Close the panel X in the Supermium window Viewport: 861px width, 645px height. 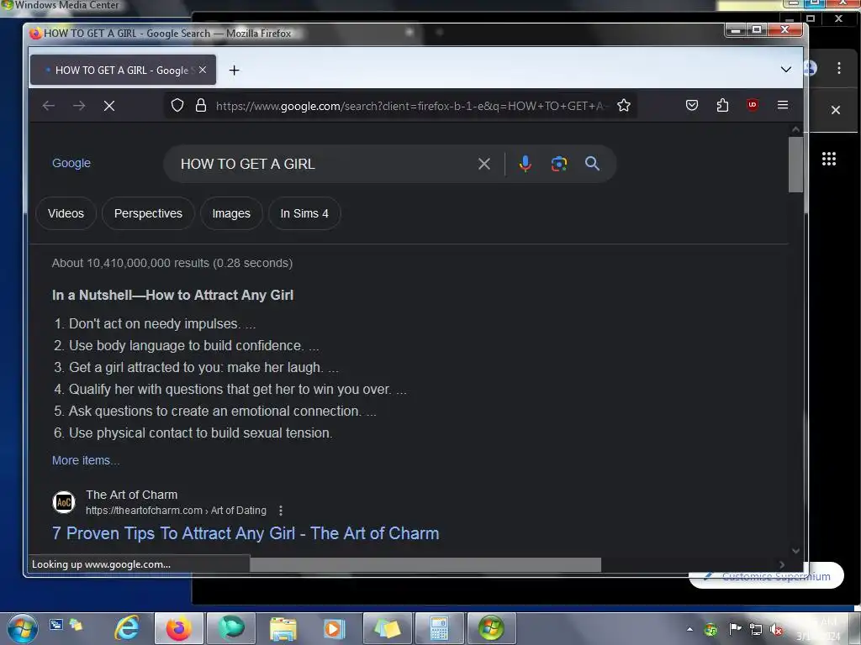pos(836,110)
